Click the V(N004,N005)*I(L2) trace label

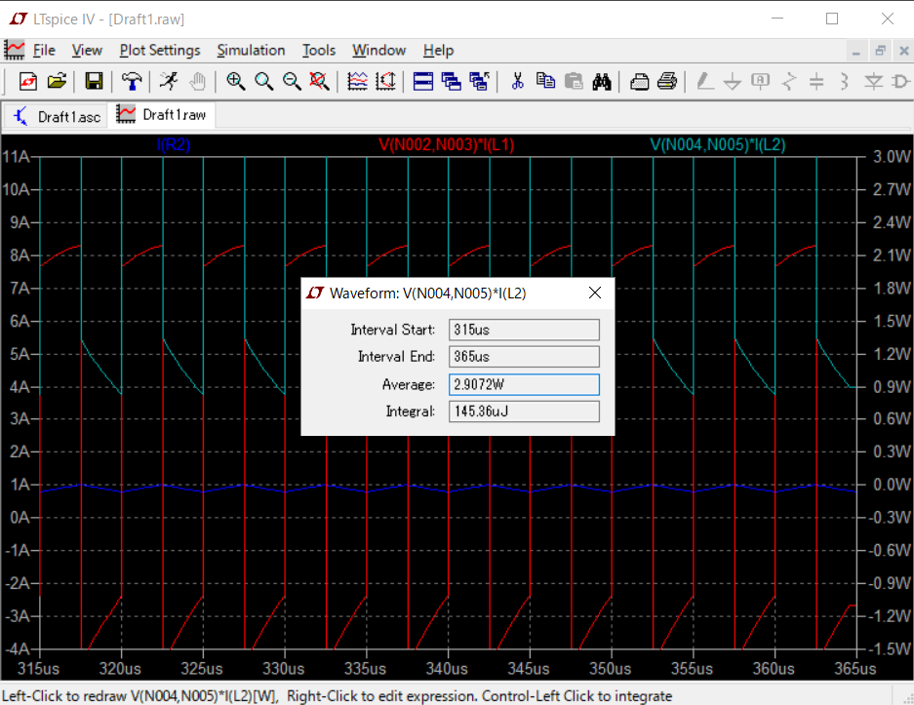[718, 144]
